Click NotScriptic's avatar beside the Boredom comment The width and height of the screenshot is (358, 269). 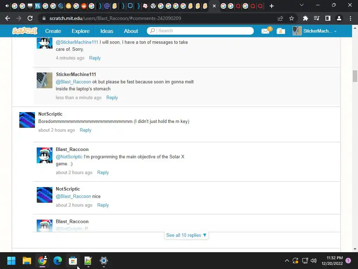(27, 120)
